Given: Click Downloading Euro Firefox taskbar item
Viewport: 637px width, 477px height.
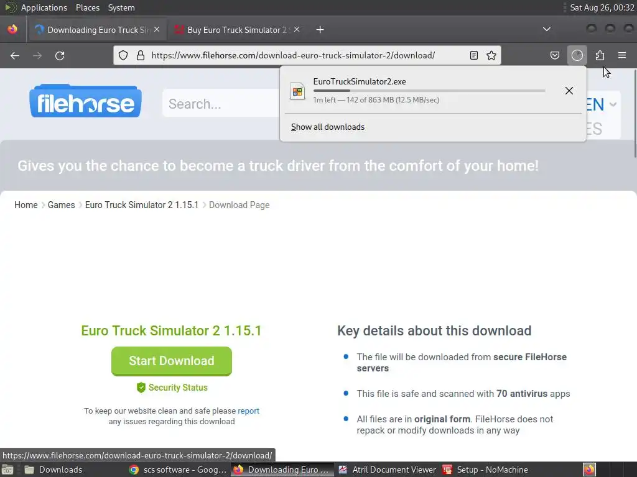Looking at the screenshot, I should (282, 470).
